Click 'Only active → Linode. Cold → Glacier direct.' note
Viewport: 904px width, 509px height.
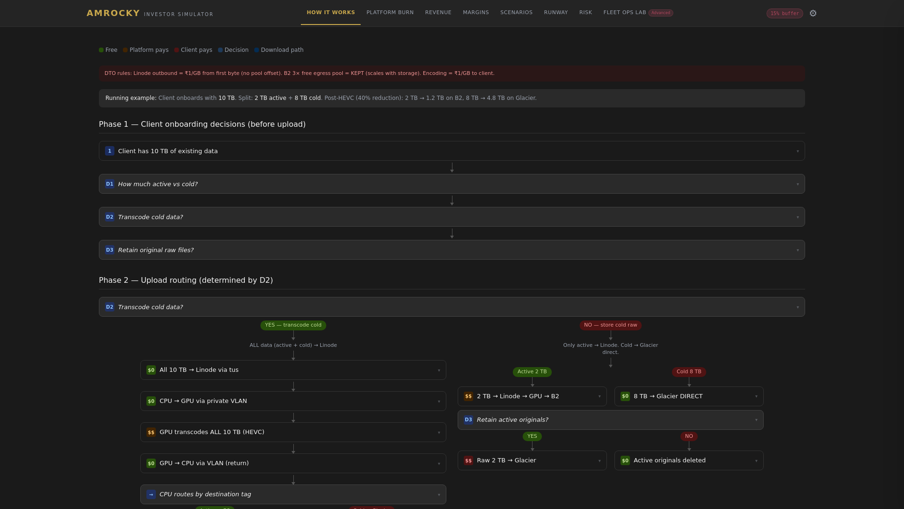click(x=610, y=349)
